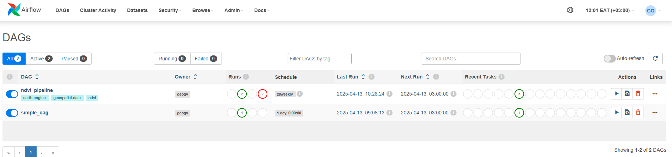
Task: Open the timezone 12:01 EAT dropdown
Action: tap(610, 10)
